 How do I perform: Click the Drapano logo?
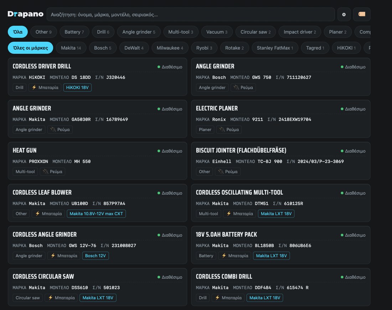click(26, 14)
